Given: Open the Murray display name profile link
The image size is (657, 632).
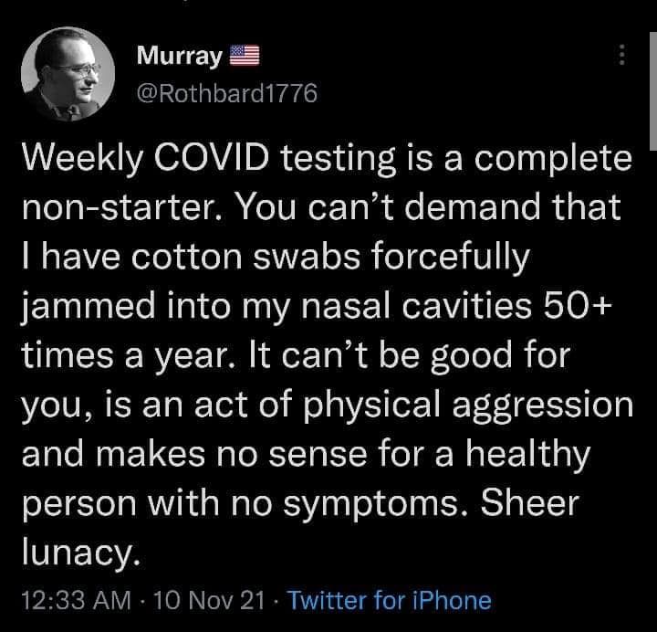Looking at the screenshot, I should [179, 58].
